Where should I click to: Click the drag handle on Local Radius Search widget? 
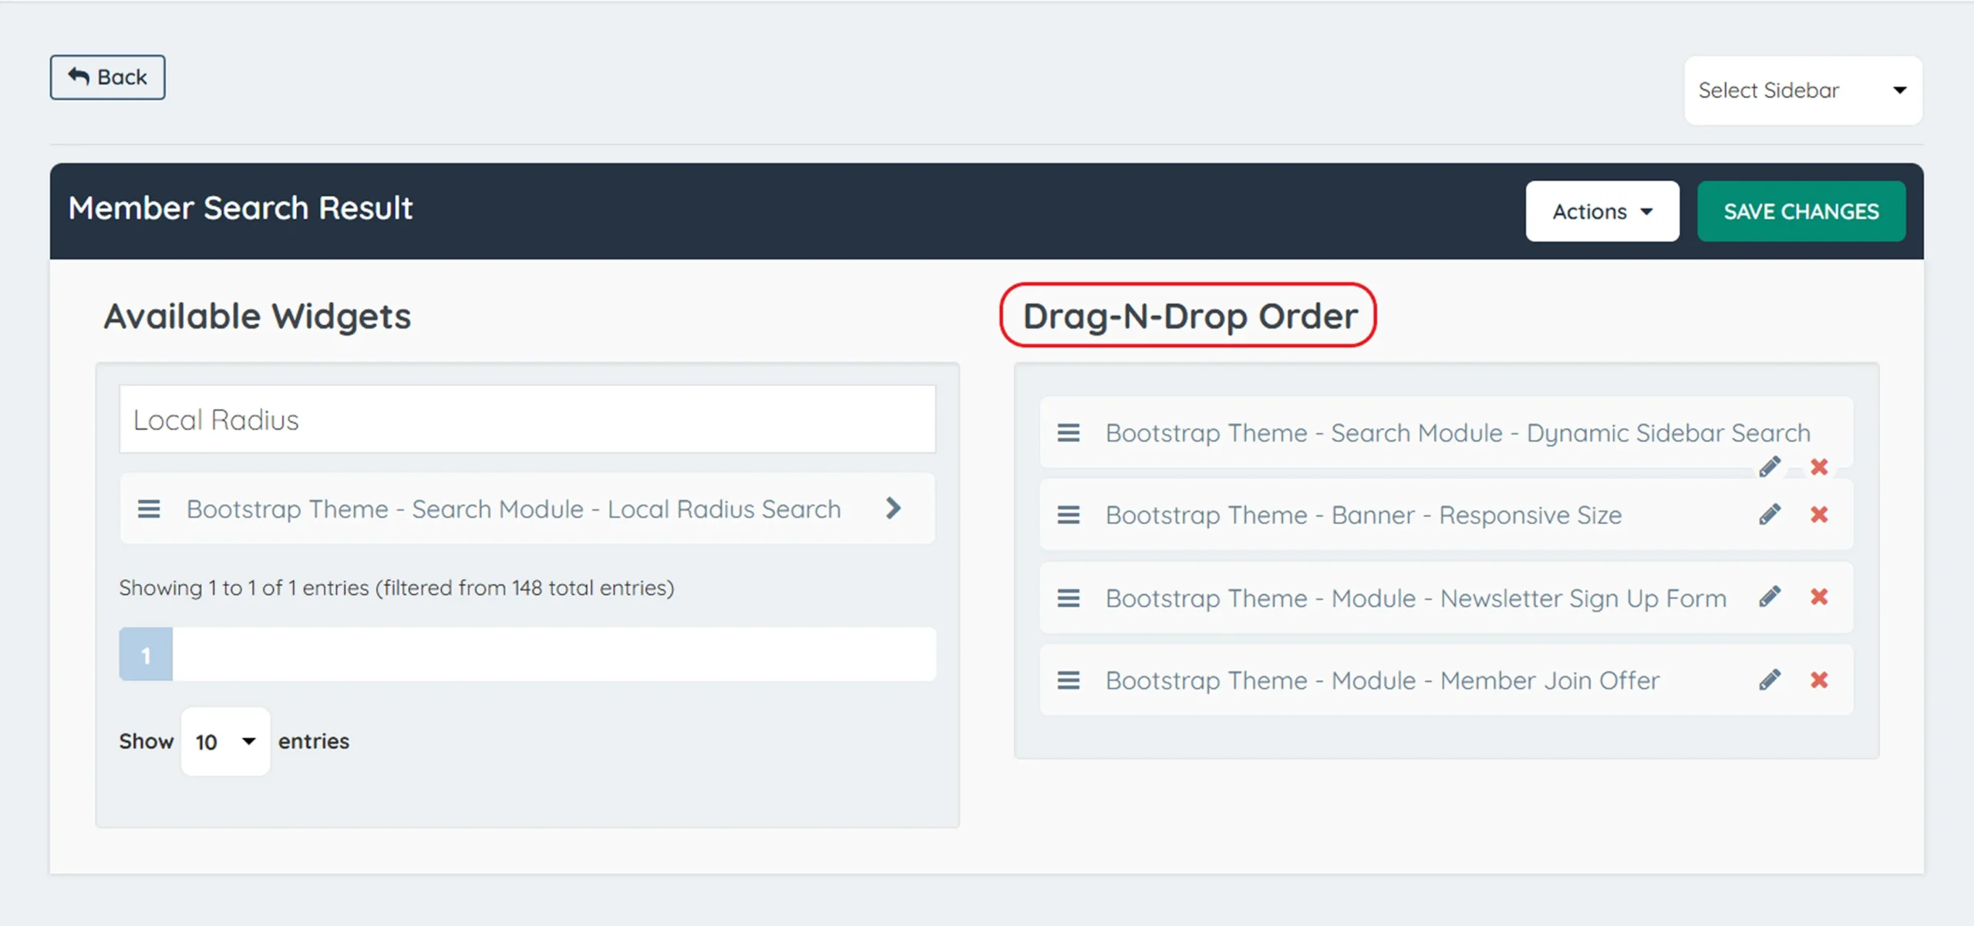pyautogui.click(x=149, y=508)
